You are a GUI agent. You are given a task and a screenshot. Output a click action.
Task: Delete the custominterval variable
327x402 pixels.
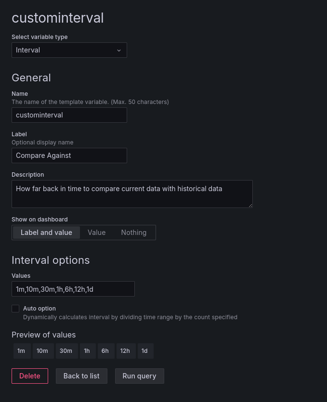[x=29, y=376]
